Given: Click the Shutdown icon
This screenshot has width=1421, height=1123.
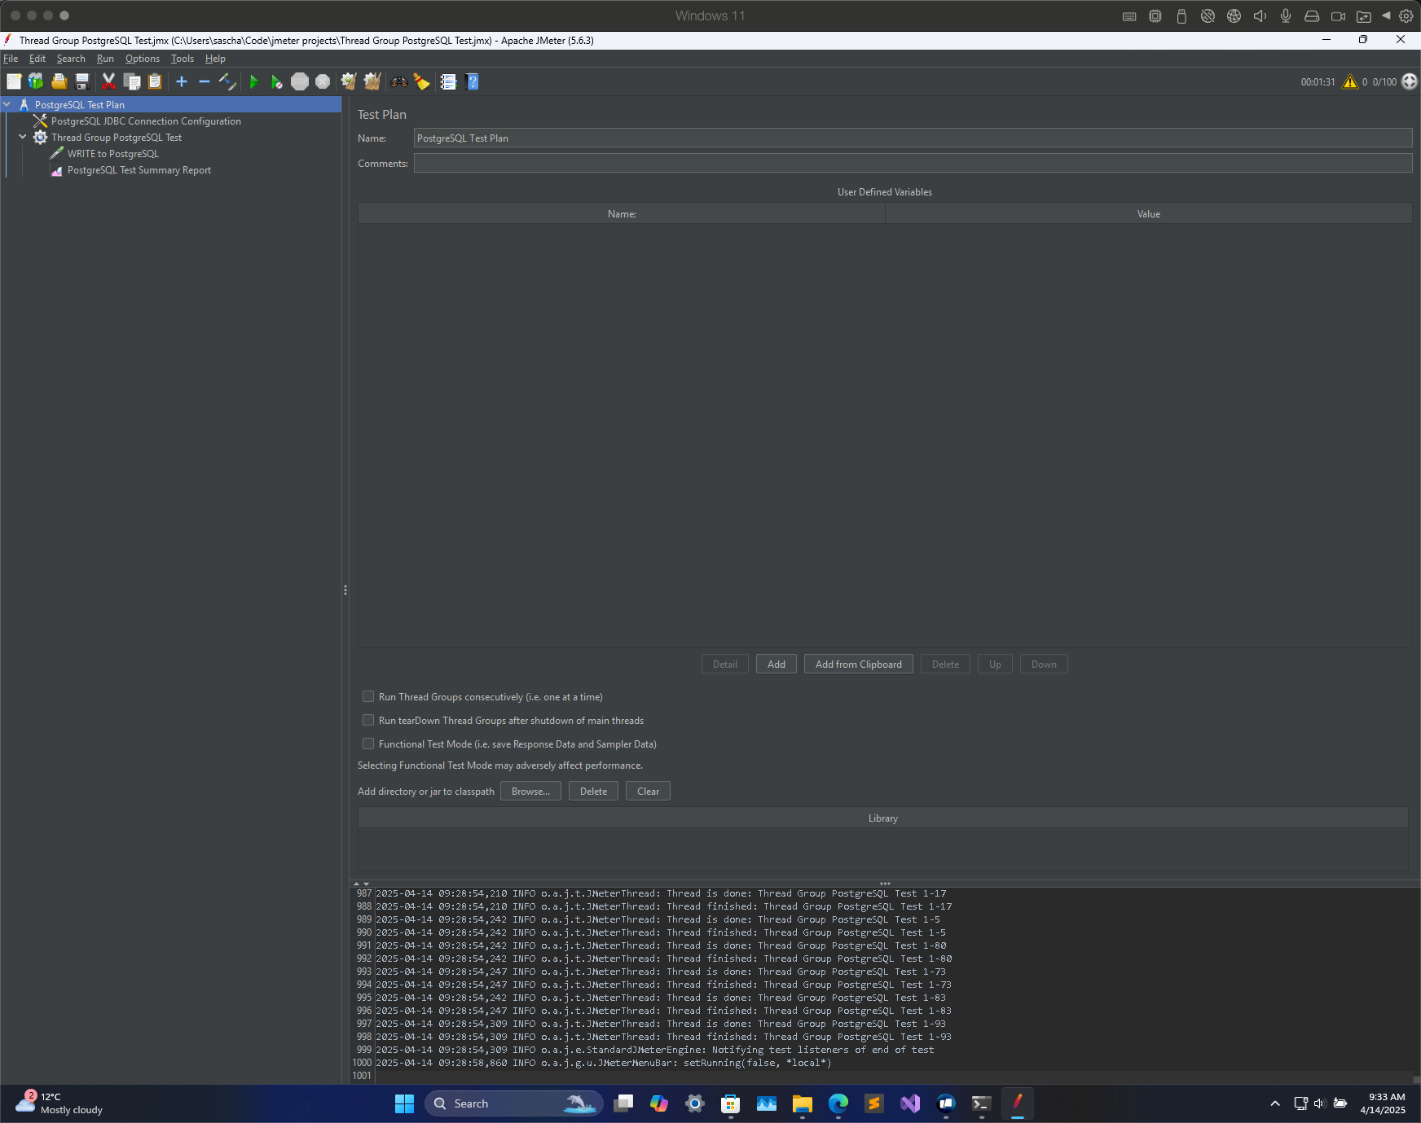Looking at the screenshot, I should pos(323,81).
